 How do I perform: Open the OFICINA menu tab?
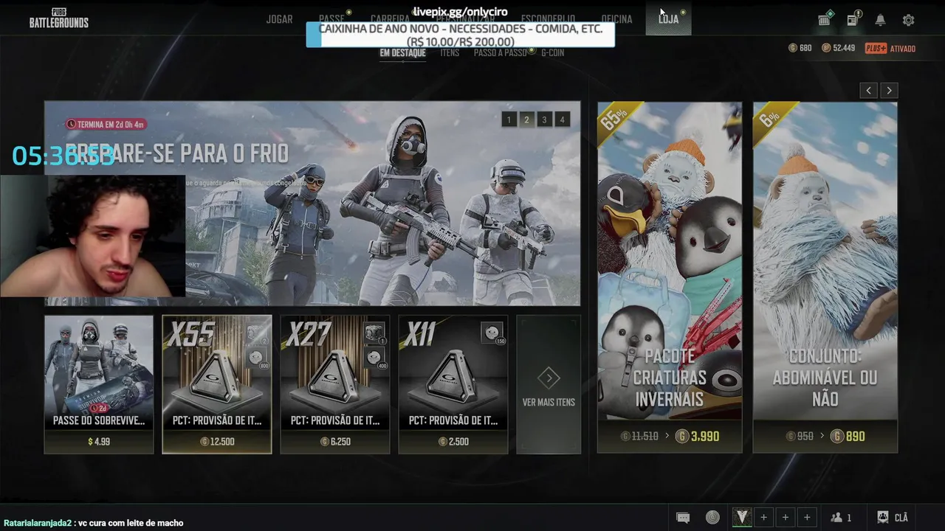(616, 19)
